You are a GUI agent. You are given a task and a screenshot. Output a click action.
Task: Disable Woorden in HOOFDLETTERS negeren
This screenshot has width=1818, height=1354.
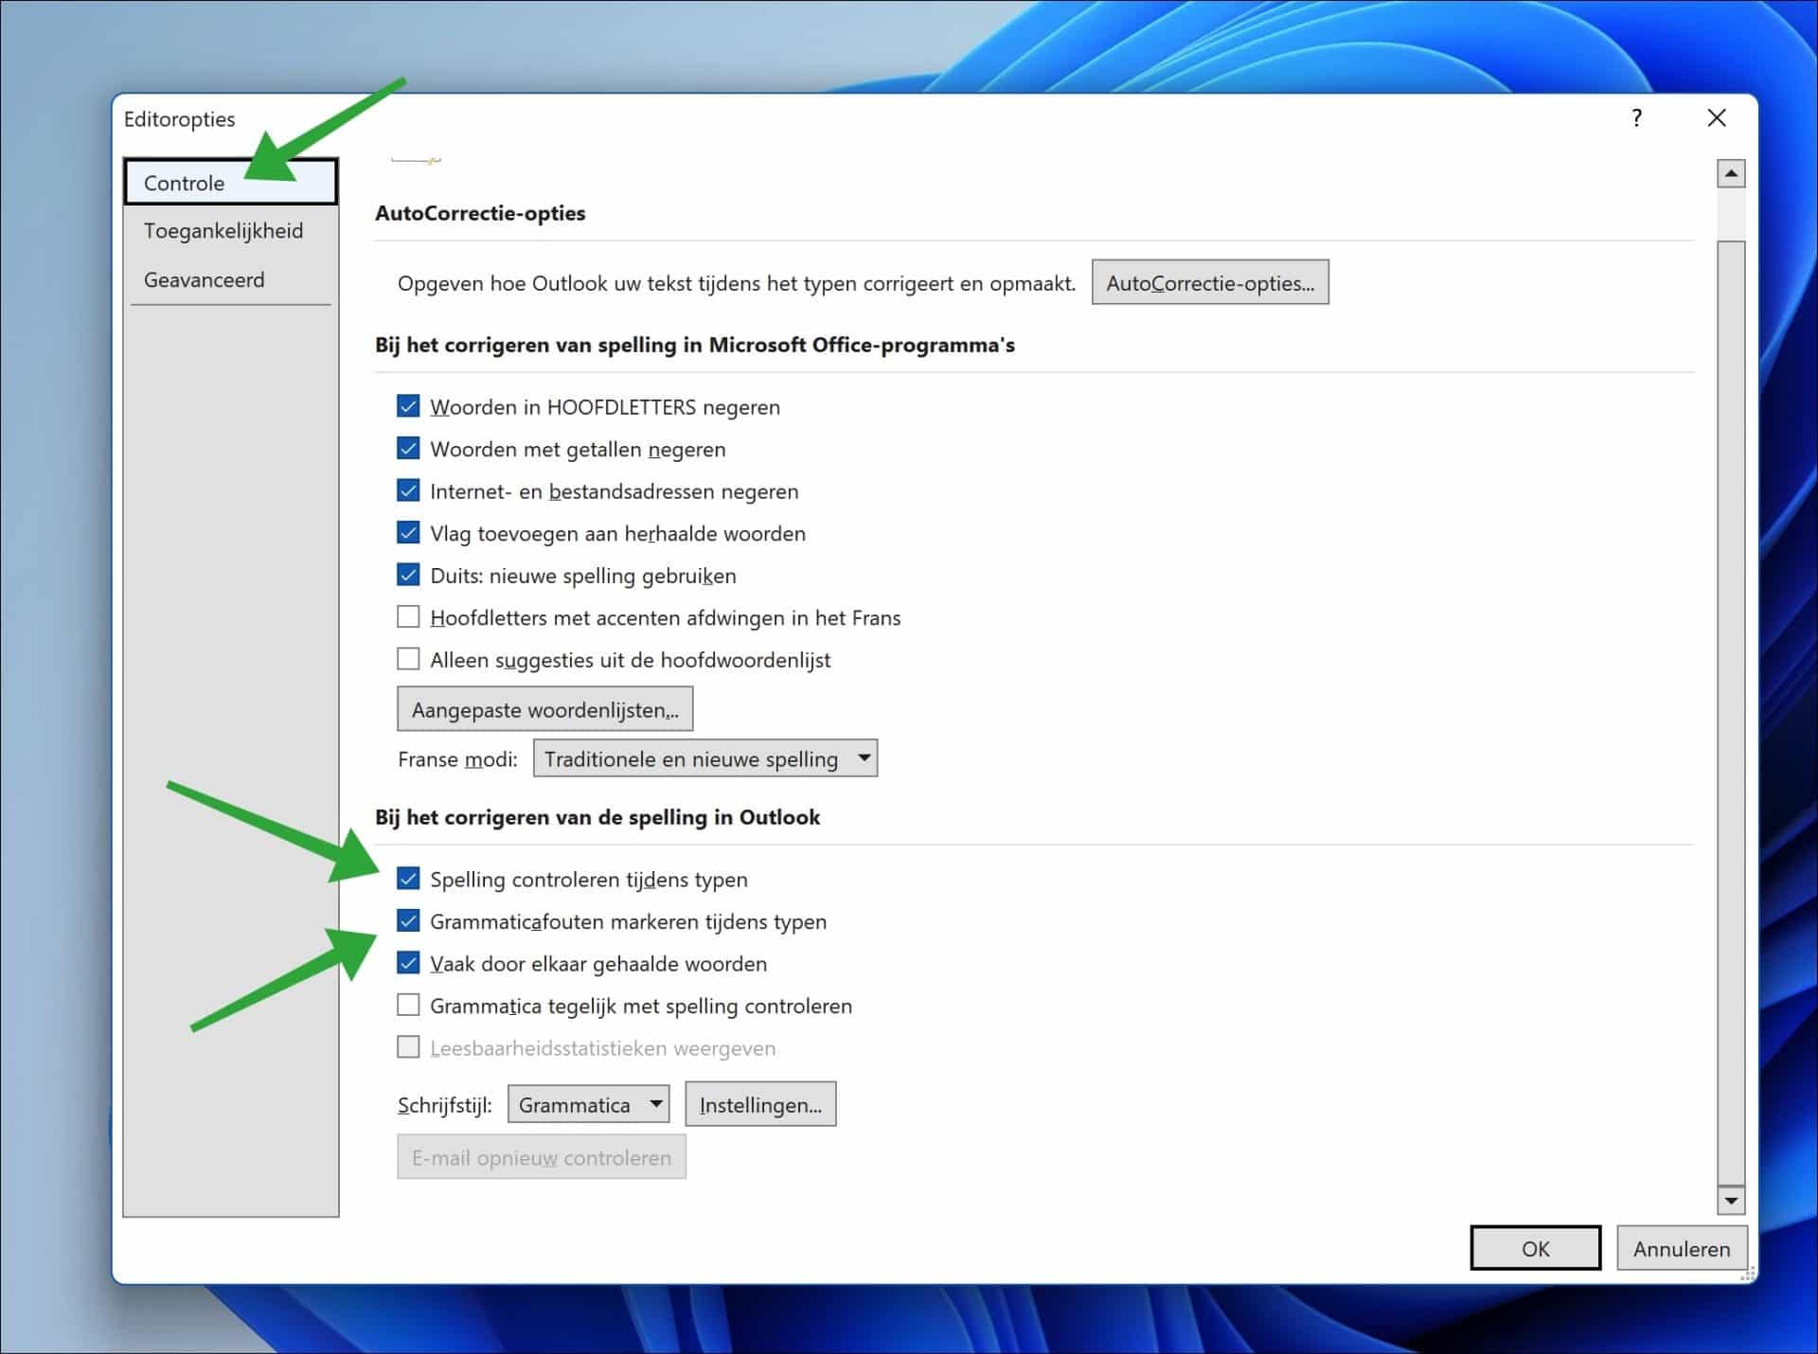[x=408, y=406]
